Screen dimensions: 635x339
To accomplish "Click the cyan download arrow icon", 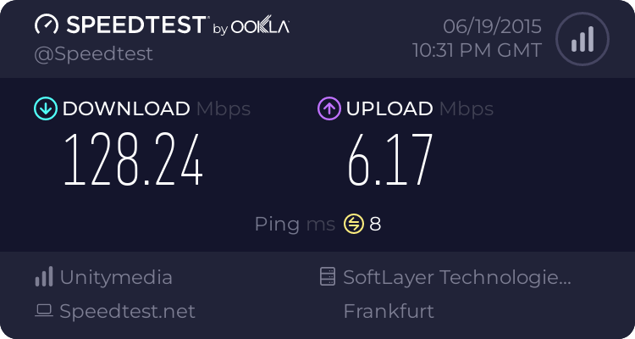I will [x=46, y=108].
